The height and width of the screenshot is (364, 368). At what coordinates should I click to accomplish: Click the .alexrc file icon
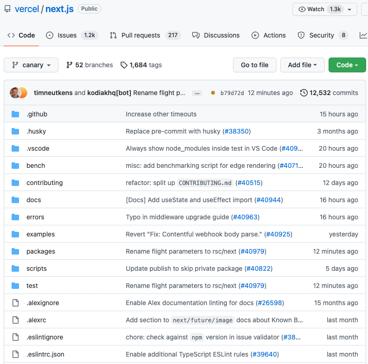coord(15,320)
